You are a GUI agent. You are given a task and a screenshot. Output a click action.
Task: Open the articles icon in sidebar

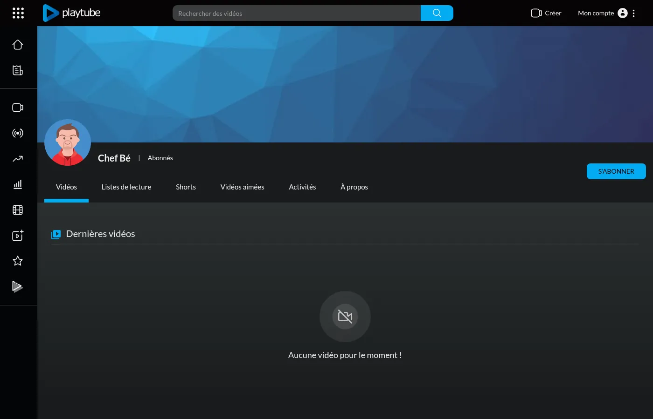[x=18, y=70]
